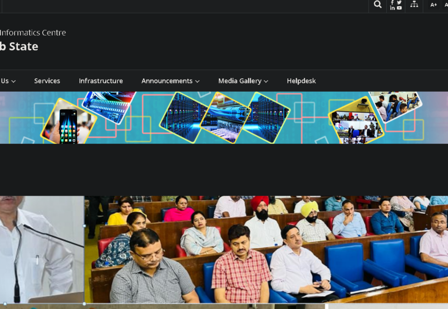Open the Helpdesk menu item

[301, 81]
